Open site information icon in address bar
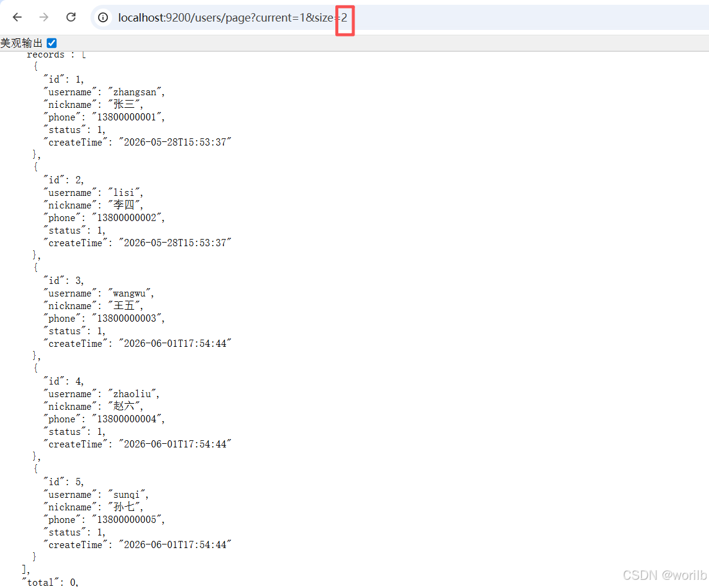The height and width of the screenshot is (587, 709). (x=103, y=17)
